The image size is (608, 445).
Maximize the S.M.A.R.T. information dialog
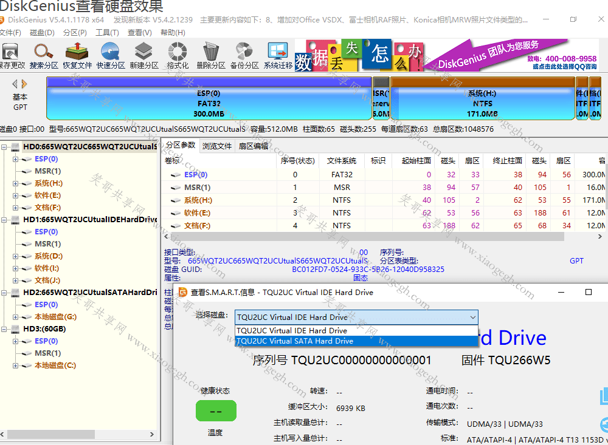tap(588, 292)
